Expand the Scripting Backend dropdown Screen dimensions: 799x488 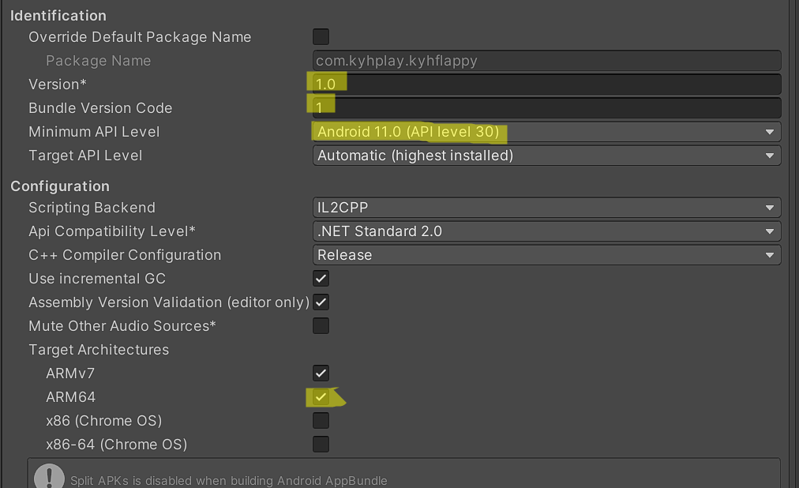pyautogui.click(x=546, y=208)
